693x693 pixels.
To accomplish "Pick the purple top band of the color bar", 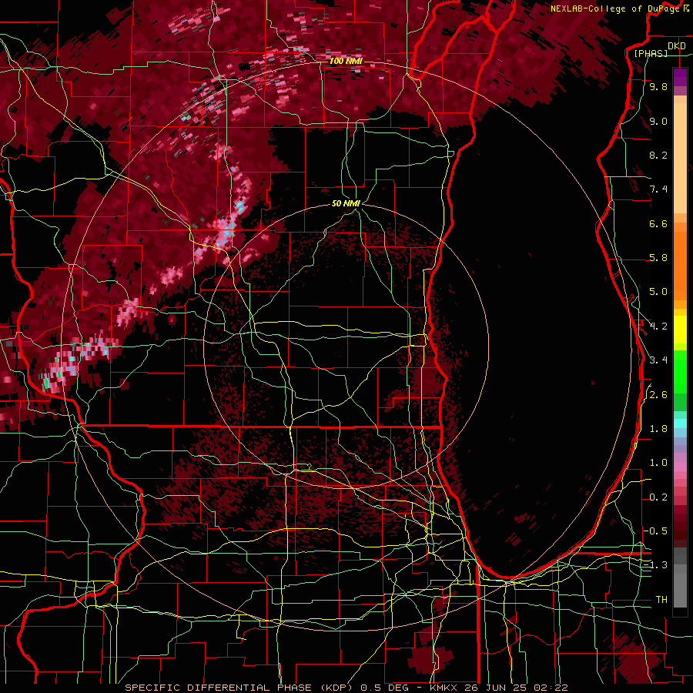I will [680, 77].
